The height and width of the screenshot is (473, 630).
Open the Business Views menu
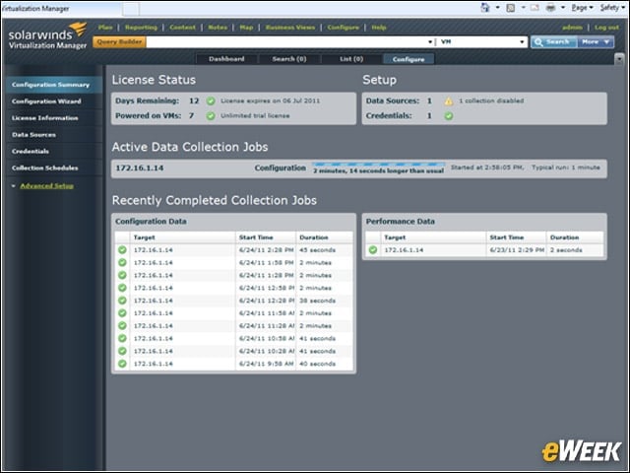[x=290, y=28]
